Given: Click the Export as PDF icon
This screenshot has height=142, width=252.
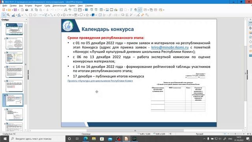Looking at the screenshot, I should tap(22, 10).
